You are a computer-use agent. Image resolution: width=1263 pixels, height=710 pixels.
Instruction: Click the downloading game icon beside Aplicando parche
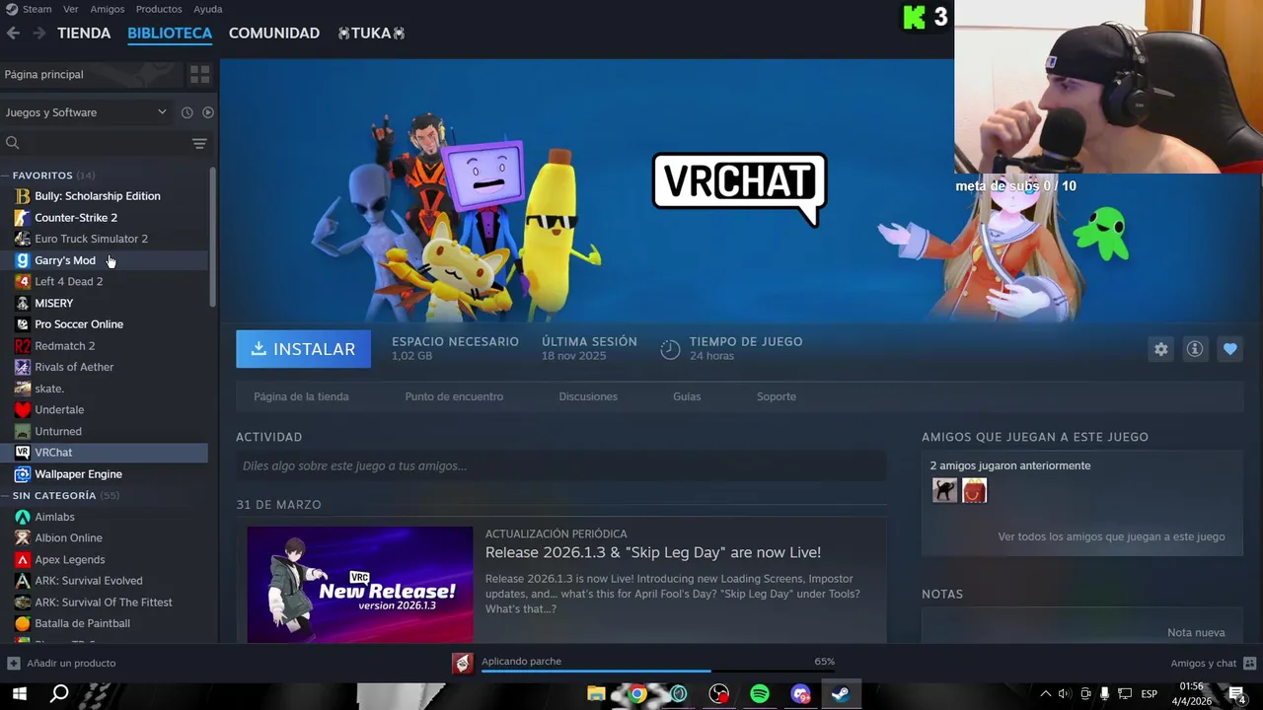pyautogui.click(x=463, y=664)
